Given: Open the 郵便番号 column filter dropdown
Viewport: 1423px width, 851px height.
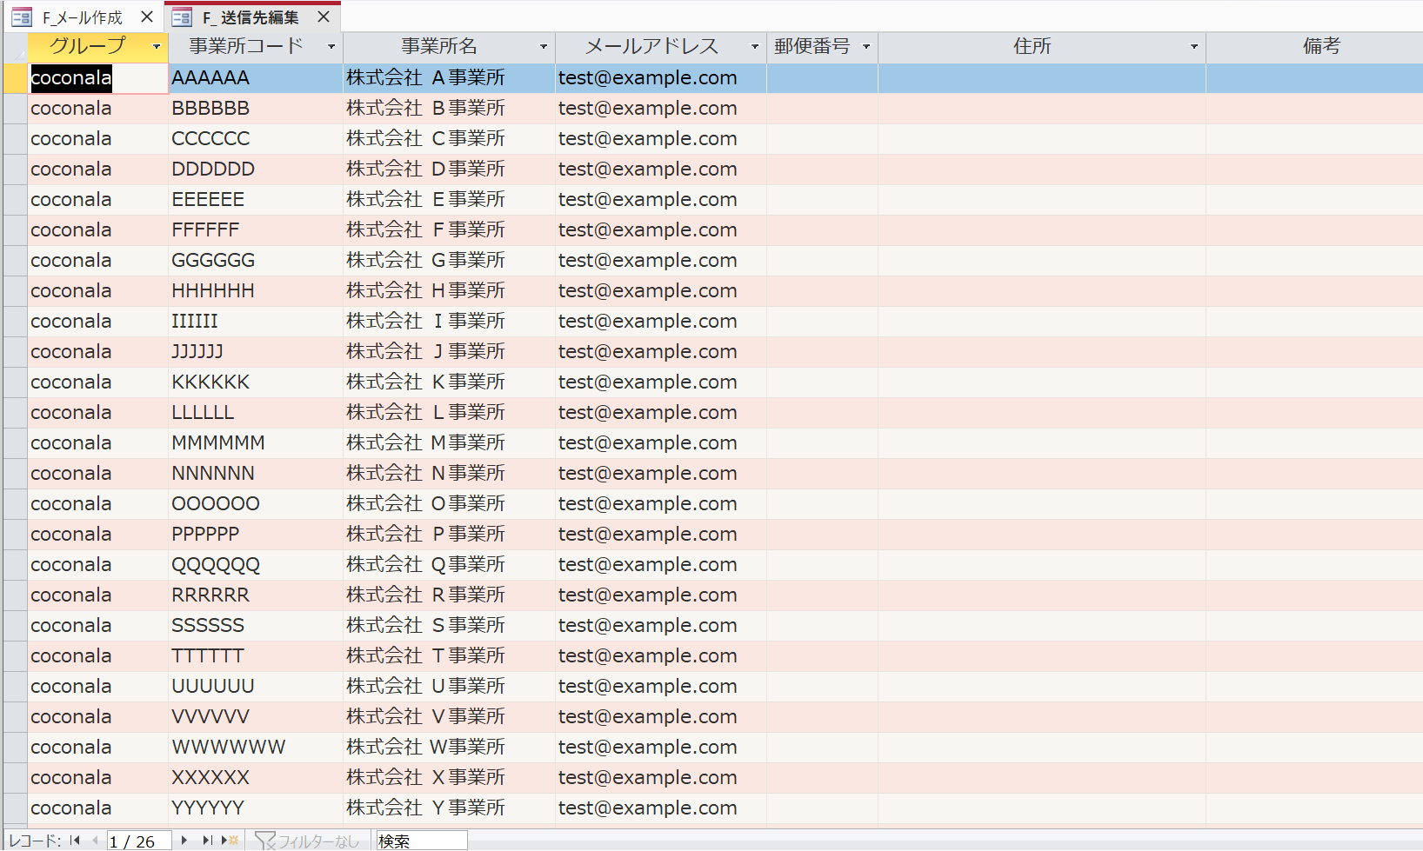Looking at the screenshot, I should [x=866, y=47].
